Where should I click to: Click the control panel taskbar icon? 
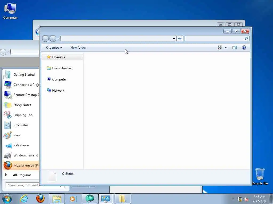(106, 199)
